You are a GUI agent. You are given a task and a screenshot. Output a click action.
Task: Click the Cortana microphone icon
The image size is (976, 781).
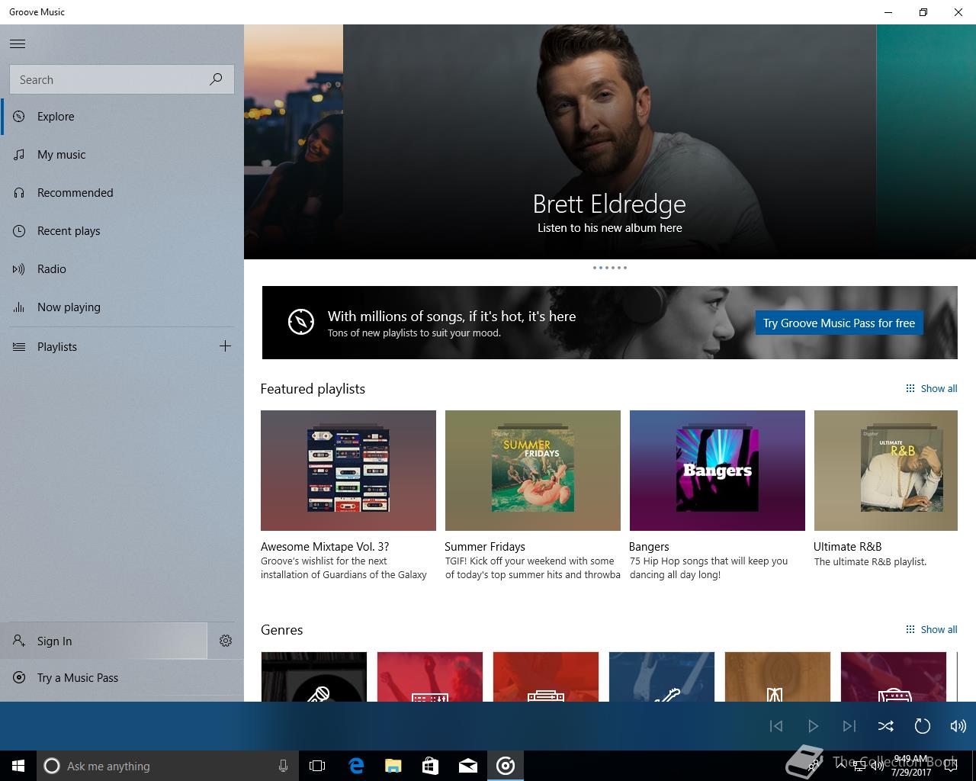283,766
